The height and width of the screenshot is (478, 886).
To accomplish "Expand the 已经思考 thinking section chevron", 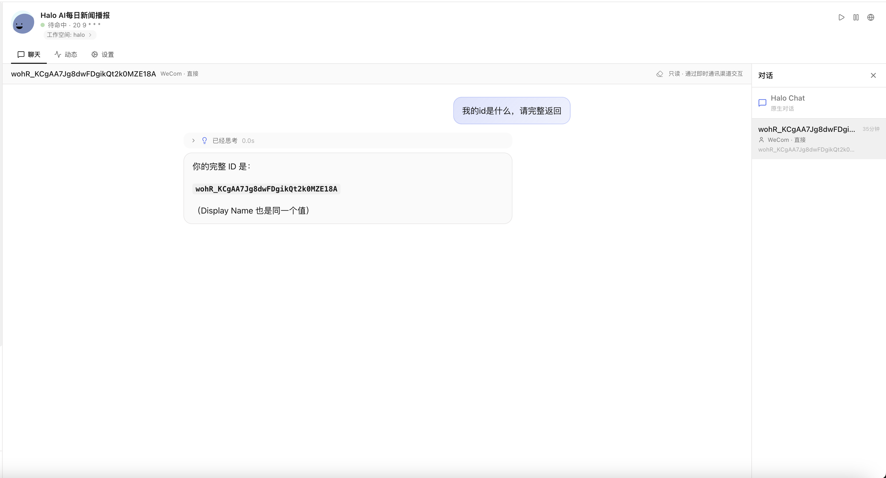I will click(193, 141).
